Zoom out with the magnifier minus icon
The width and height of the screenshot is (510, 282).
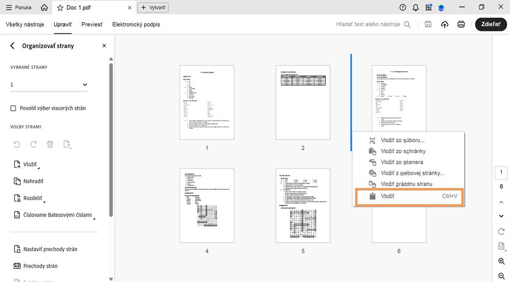(501, 276)
